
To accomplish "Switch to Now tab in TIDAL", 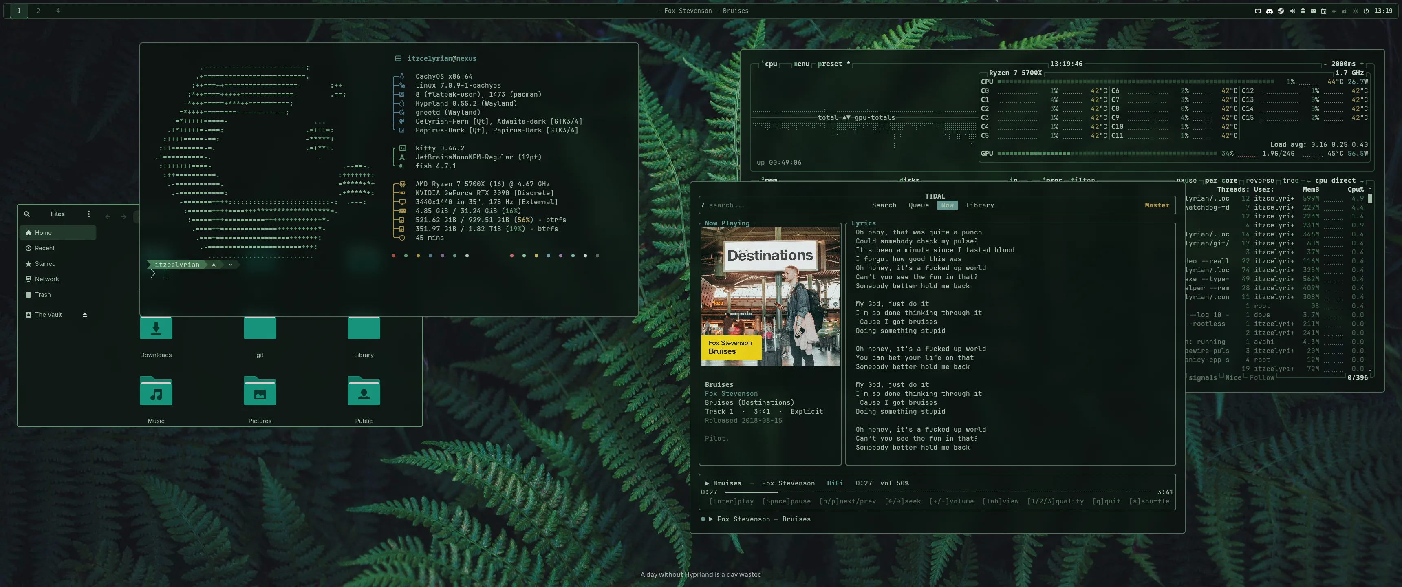I will coord(947,205).
